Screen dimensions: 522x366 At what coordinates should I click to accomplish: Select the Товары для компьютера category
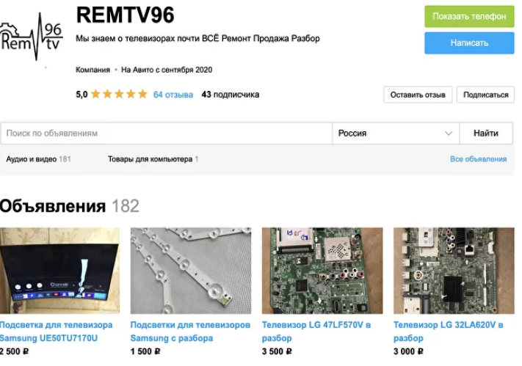coord(153,159)
